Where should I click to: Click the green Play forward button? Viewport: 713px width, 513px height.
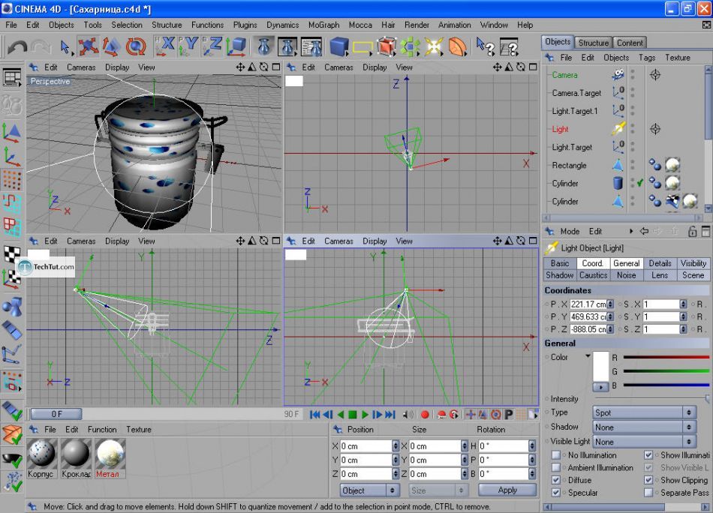pos(366,414)
